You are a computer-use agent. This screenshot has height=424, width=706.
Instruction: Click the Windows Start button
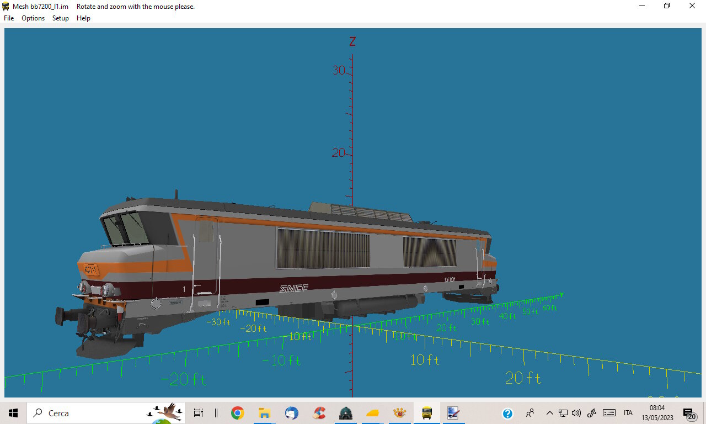(x=13, y=413)
